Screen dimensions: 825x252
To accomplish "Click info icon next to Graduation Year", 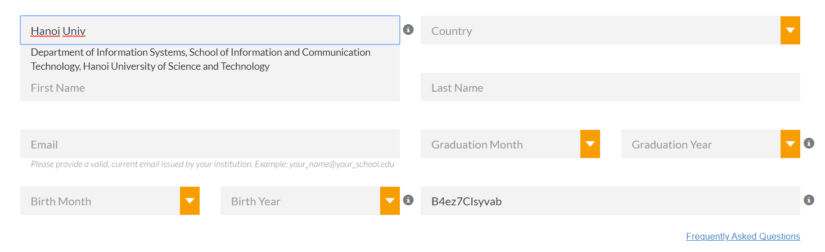I will click(809, 143).
